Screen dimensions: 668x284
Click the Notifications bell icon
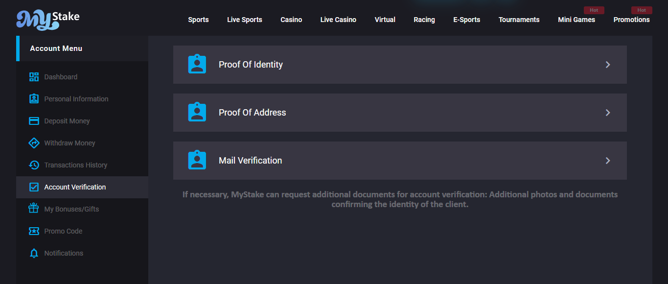(x=34, y=253)
